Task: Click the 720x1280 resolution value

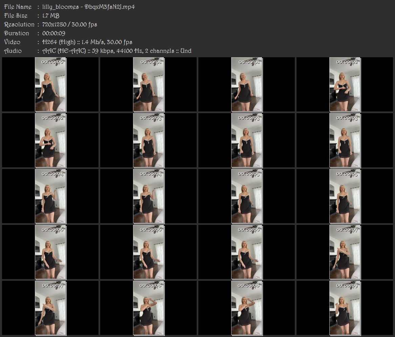Action: (x=54, y=24)
